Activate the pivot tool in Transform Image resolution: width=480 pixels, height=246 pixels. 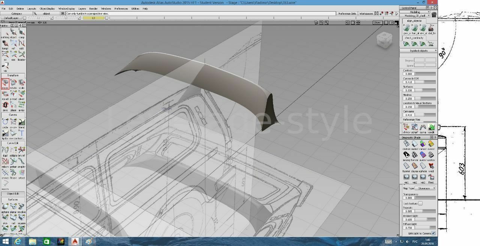(x=22, y=94)
